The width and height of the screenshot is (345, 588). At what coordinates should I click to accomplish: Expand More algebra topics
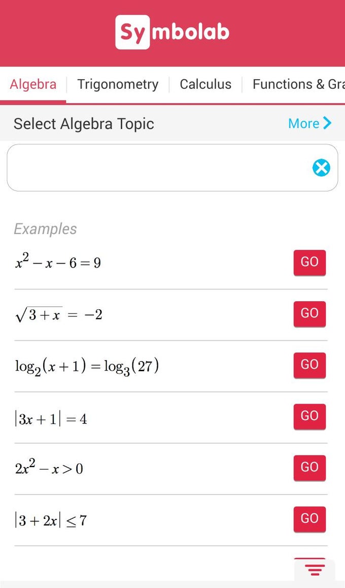coord(309,123)
